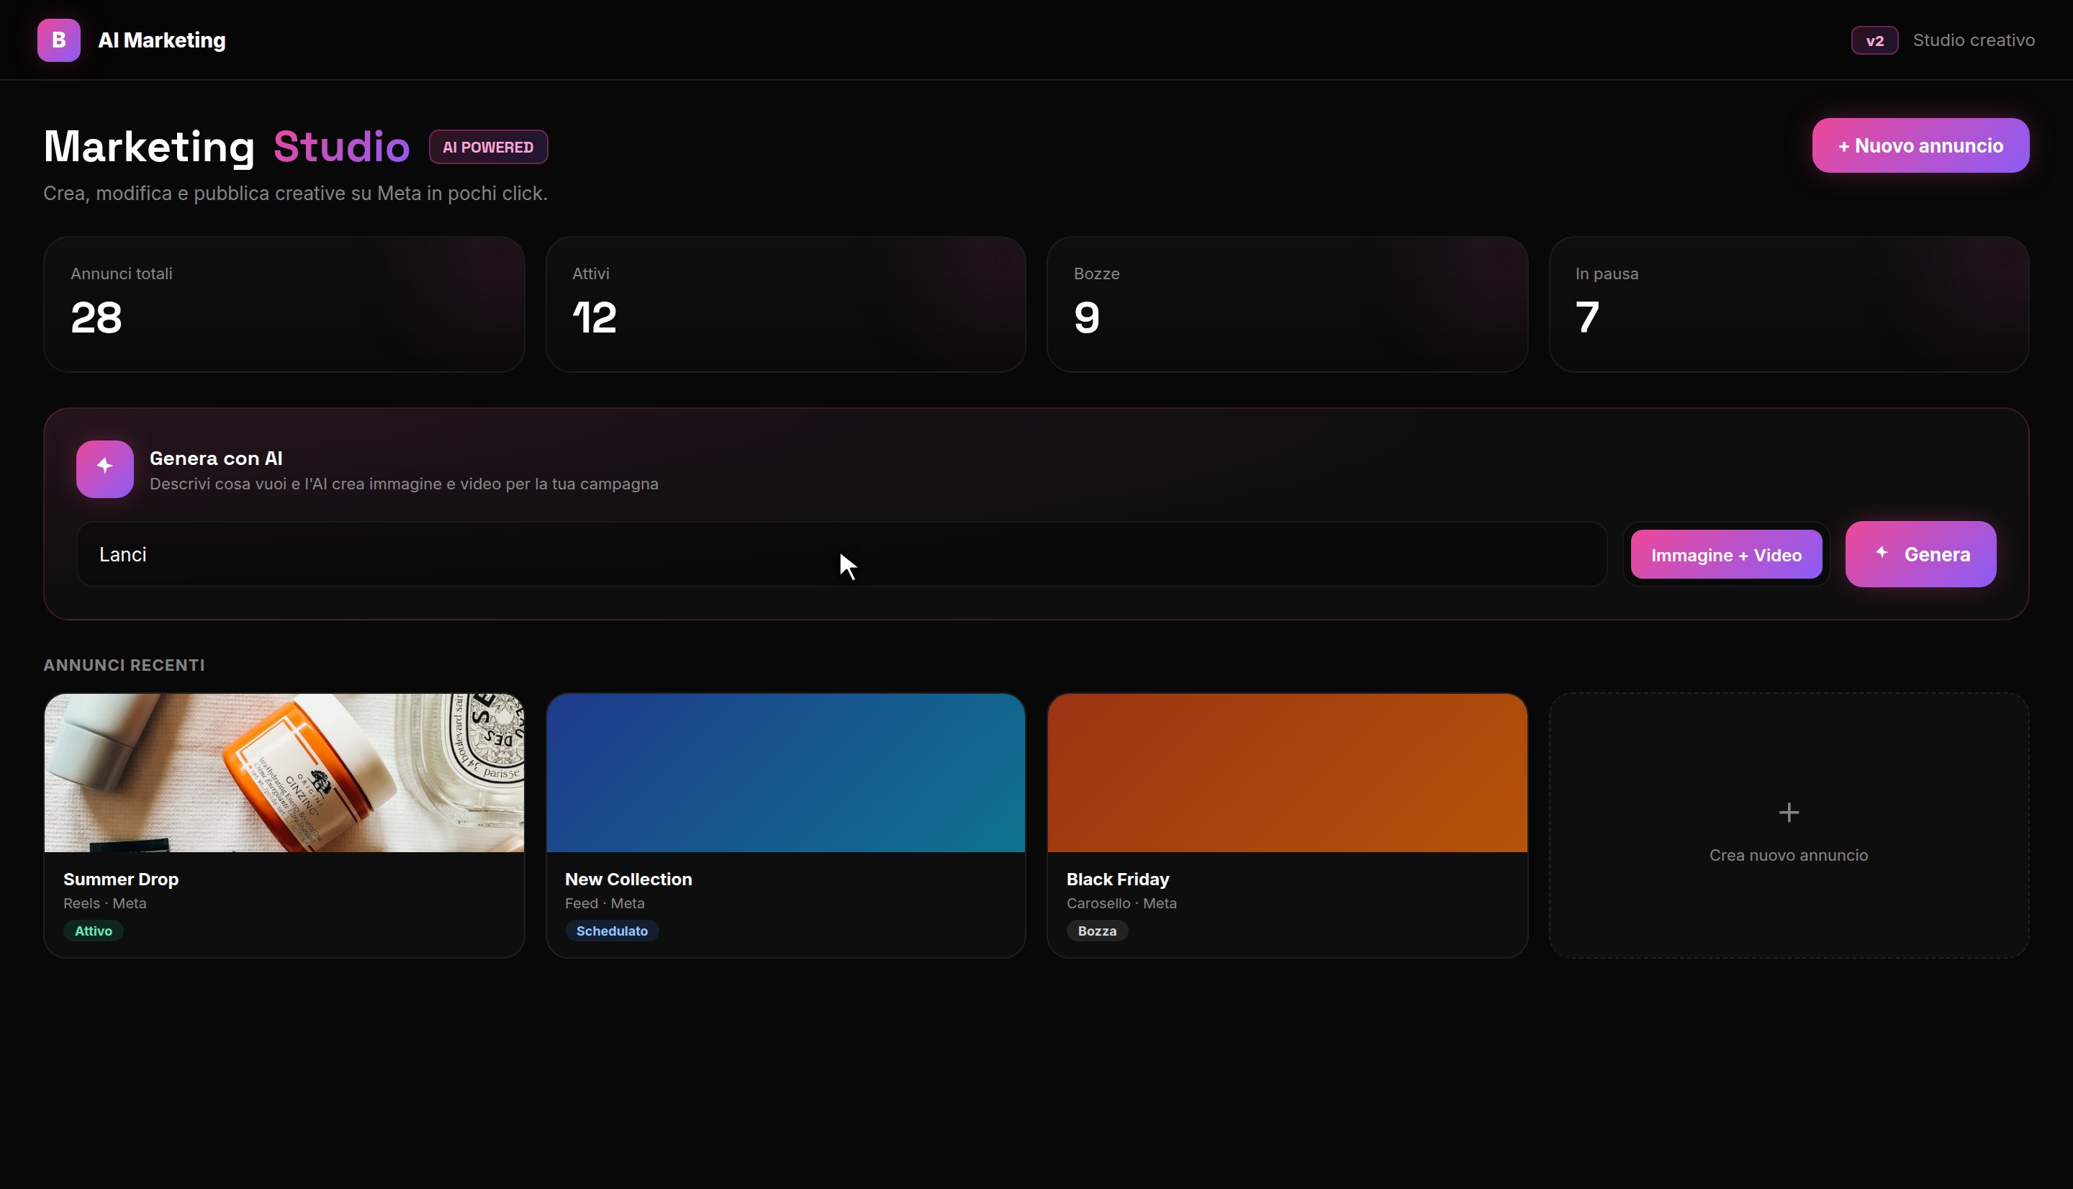This screenshot has width=2073, height=1189.
Task: Click the plus icon in the empty card
Action: coord(1788,812)
